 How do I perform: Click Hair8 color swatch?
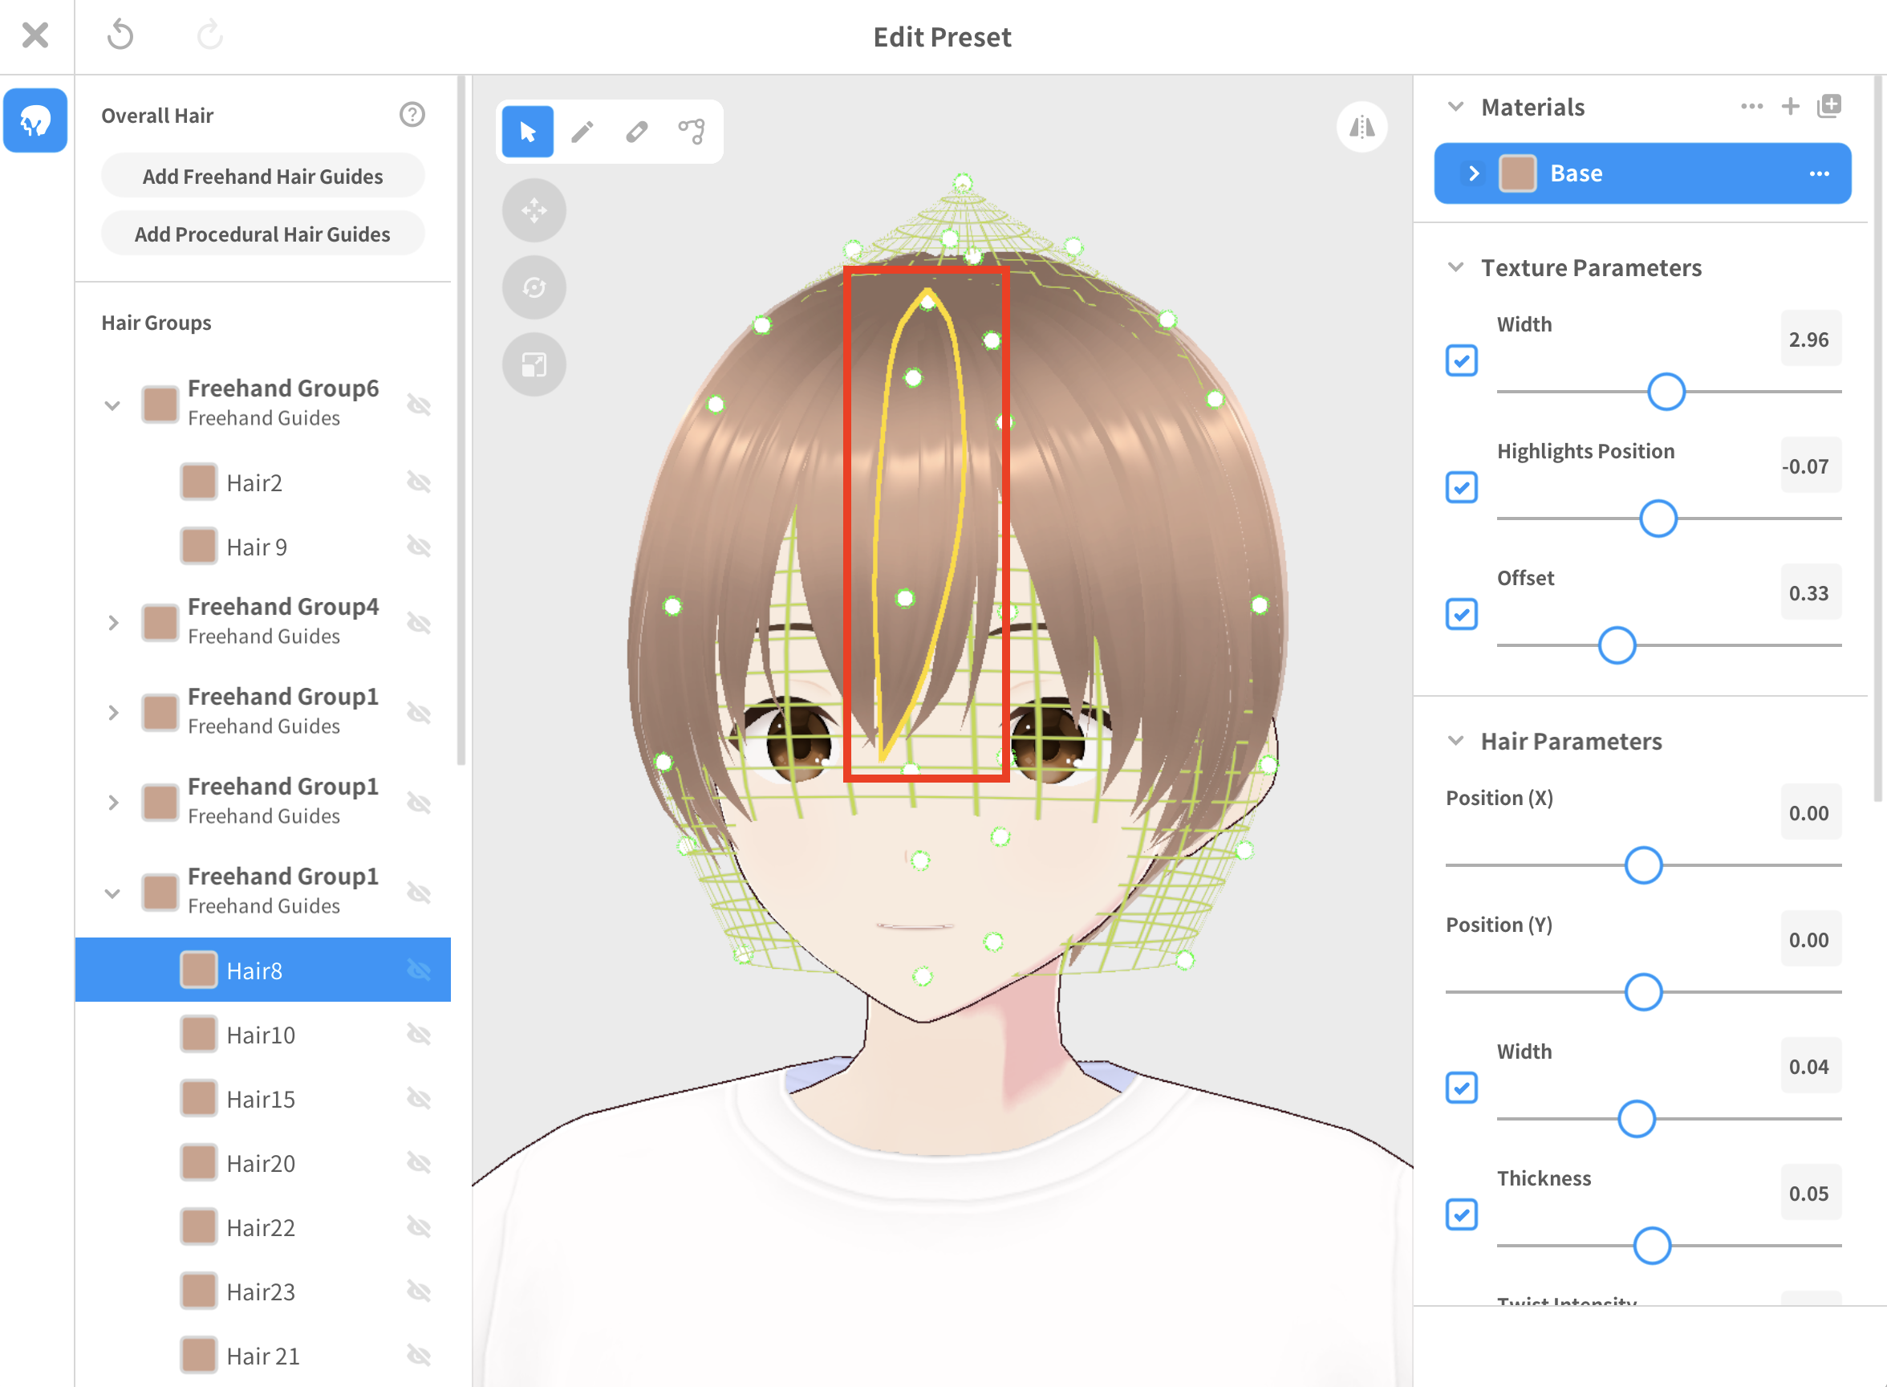199,970
